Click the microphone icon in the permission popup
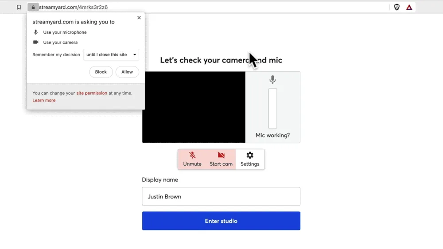The image size is (443, 249). pyautogui.click(x=36, y=32)
